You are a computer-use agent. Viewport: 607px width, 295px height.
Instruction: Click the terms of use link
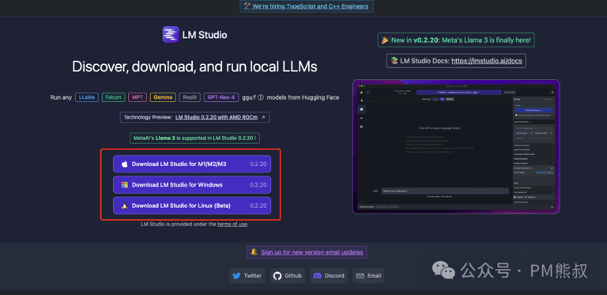(232, 224)
